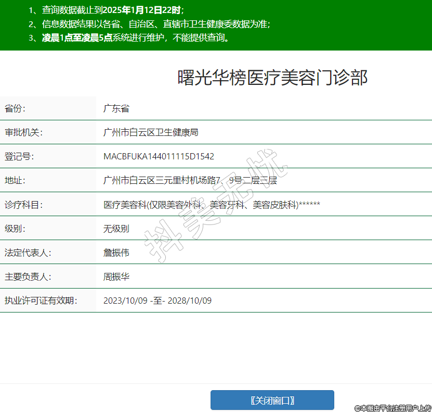Click the 卫生健康委数据为准 notice line

coord(156,24)
